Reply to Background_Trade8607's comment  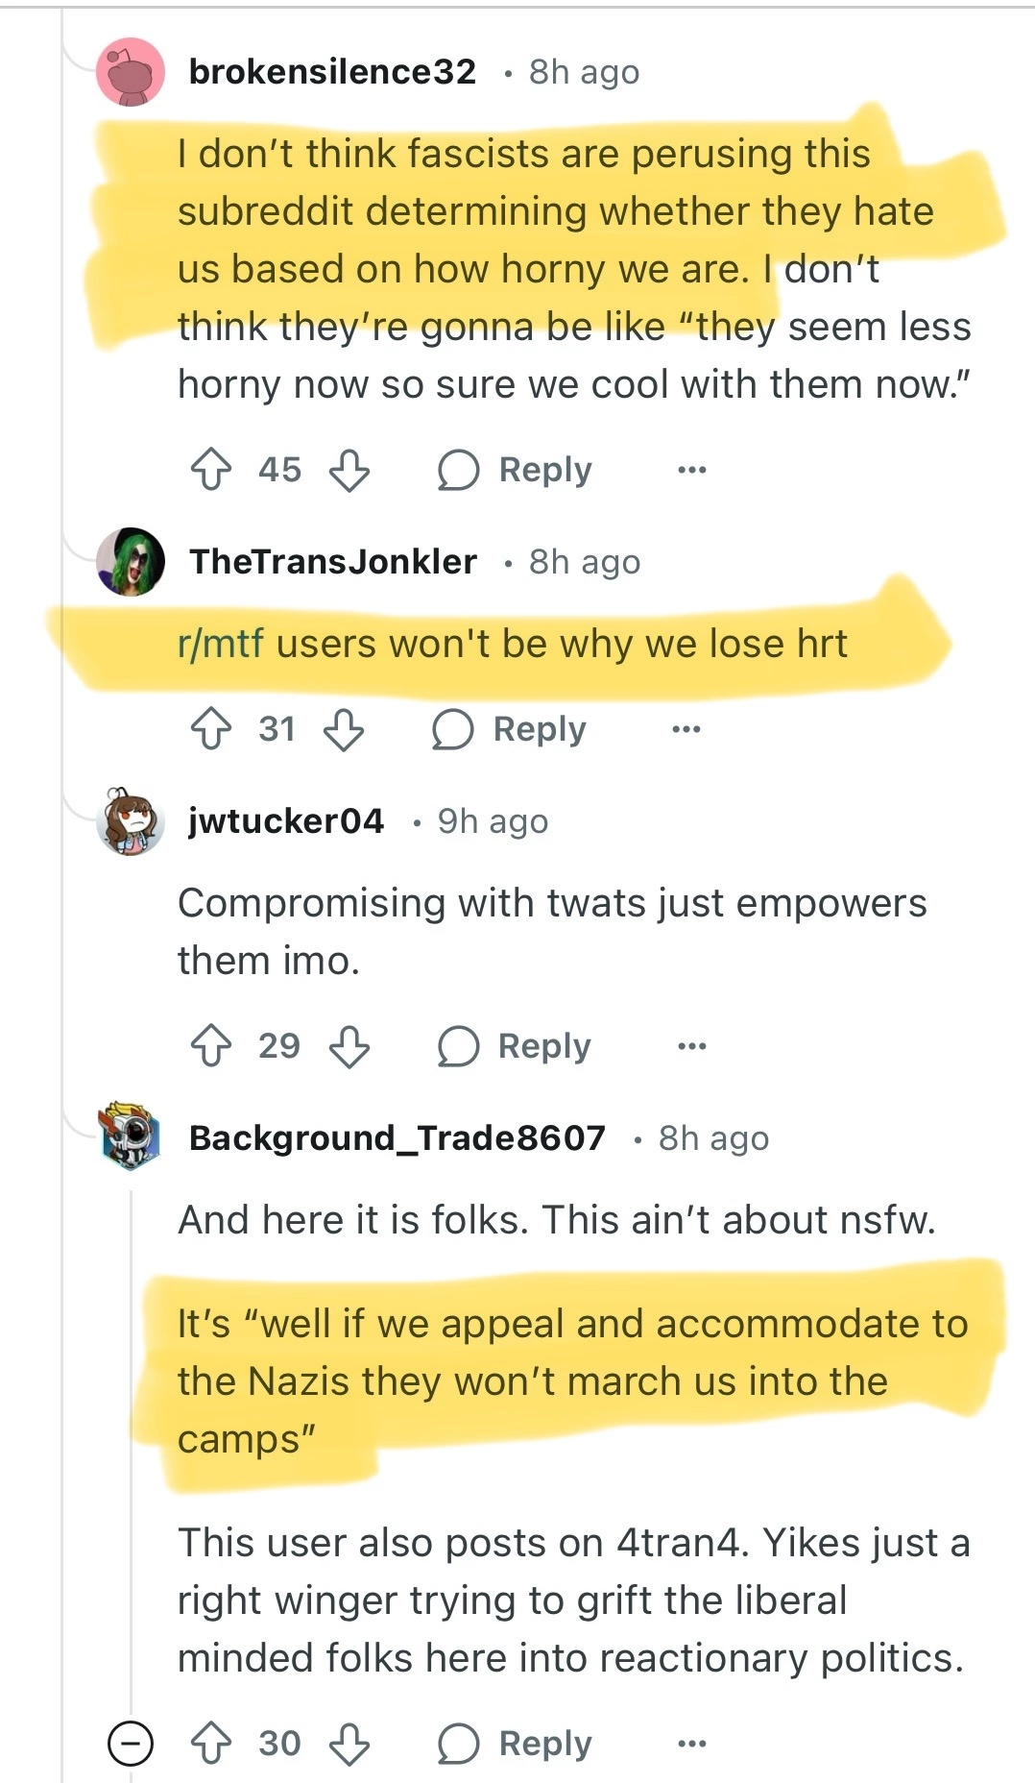tap(516, 1744)
